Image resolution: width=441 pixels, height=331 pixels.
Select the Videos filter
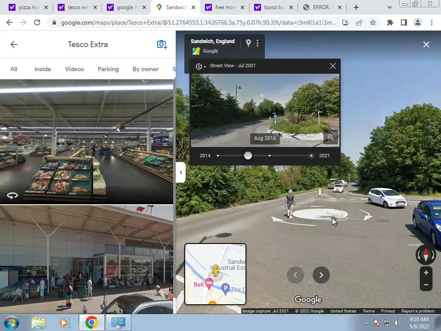(74, 69)
